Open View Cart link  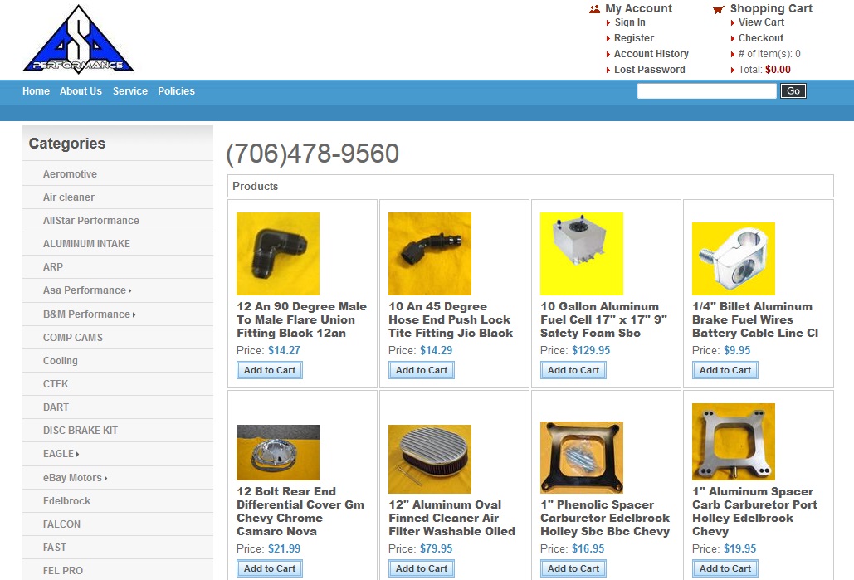coord(761,22)
